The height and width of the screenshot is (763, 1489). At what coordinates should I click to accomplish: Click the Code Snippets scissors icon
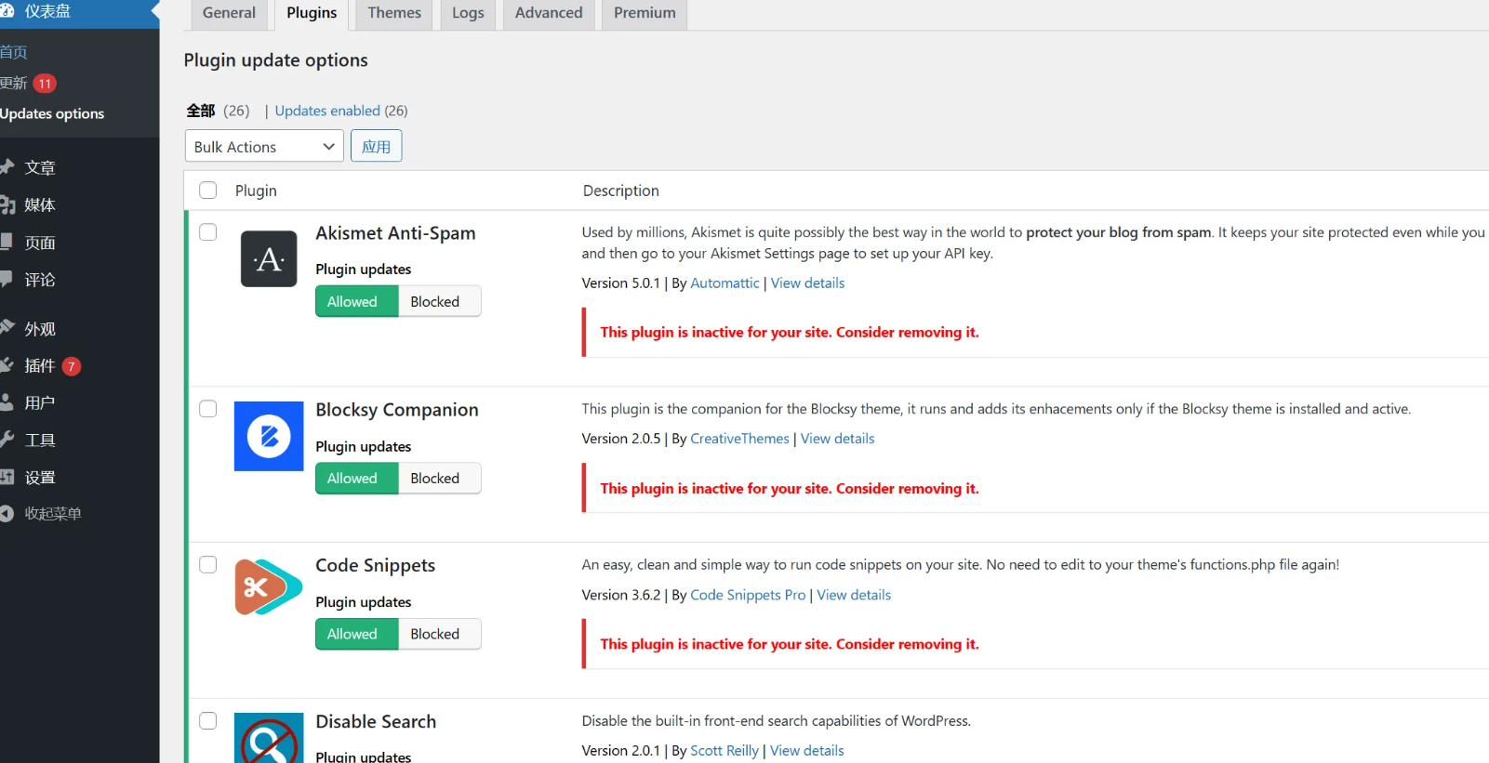269,587
